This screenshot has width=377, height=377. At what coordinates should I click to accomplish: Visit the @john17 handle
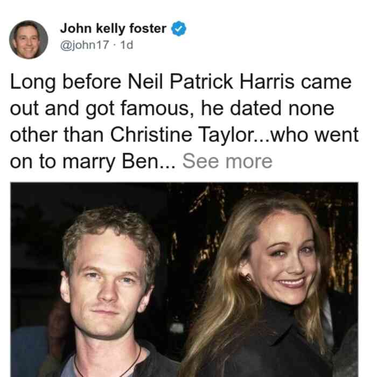85,45
